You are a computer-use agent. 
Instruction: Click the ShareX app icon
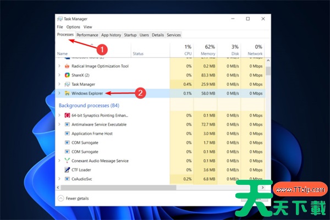(x=67, y=75)
